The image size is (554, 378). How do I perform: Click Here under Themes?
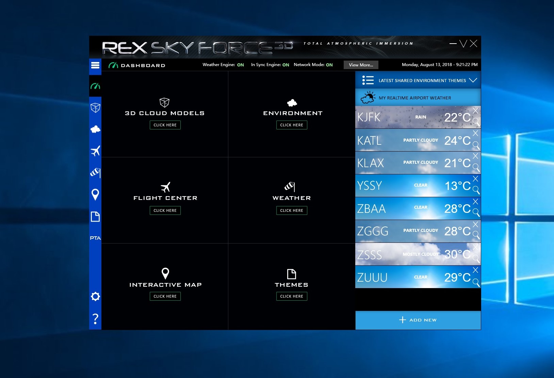pyautogui.click(x=292, y=296)
